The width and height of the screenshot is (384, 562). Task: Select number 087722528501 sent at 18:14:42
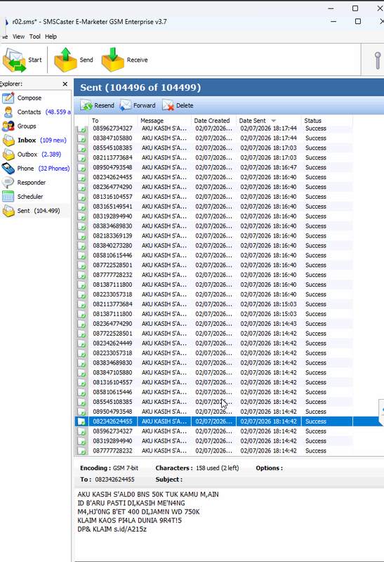pyautogui.click(x=112, y=333)
